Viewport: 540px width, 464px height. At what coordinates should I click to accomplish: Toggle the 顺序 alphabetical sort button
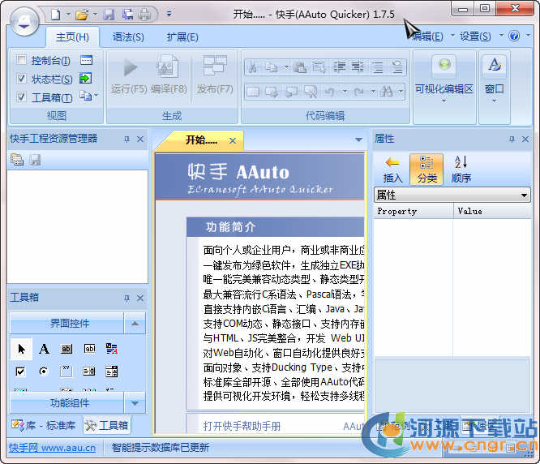point(461,170)
